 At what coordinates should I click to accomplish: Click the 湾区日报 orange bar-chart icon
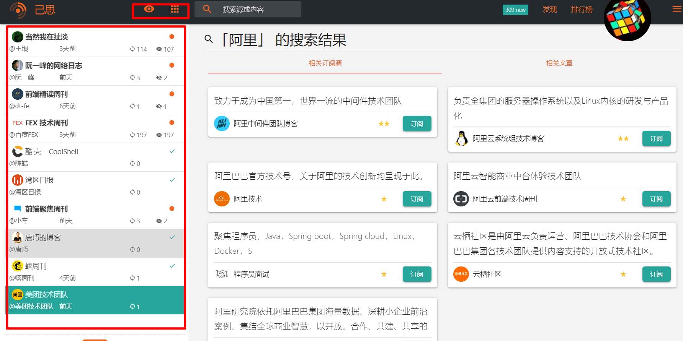[x=18, y=180]
